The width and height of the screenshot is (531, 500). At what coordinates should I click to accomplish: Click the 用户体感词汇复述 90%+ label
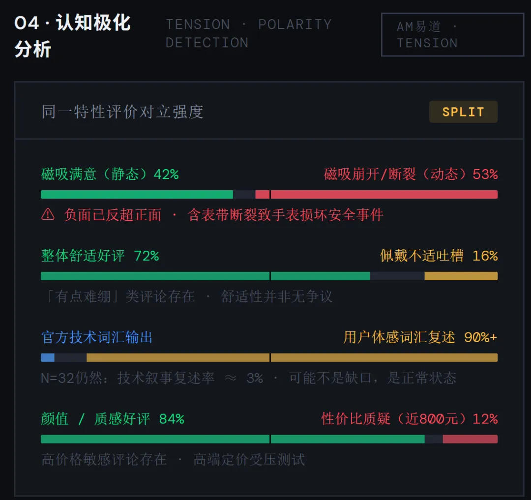tap(420, 337)
